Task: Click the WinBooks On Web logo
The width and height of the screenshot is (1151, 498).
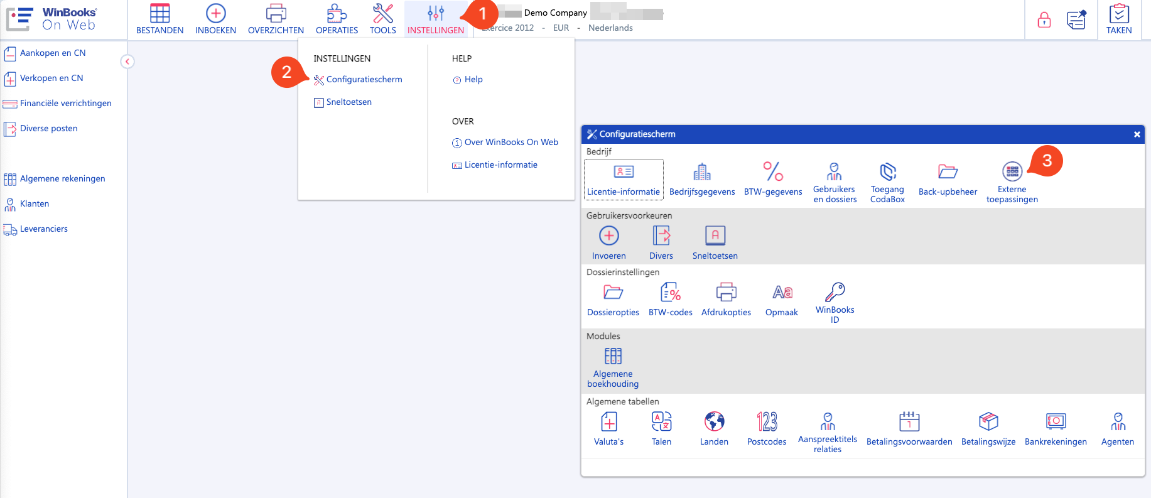Action: [x=51, y=19]
